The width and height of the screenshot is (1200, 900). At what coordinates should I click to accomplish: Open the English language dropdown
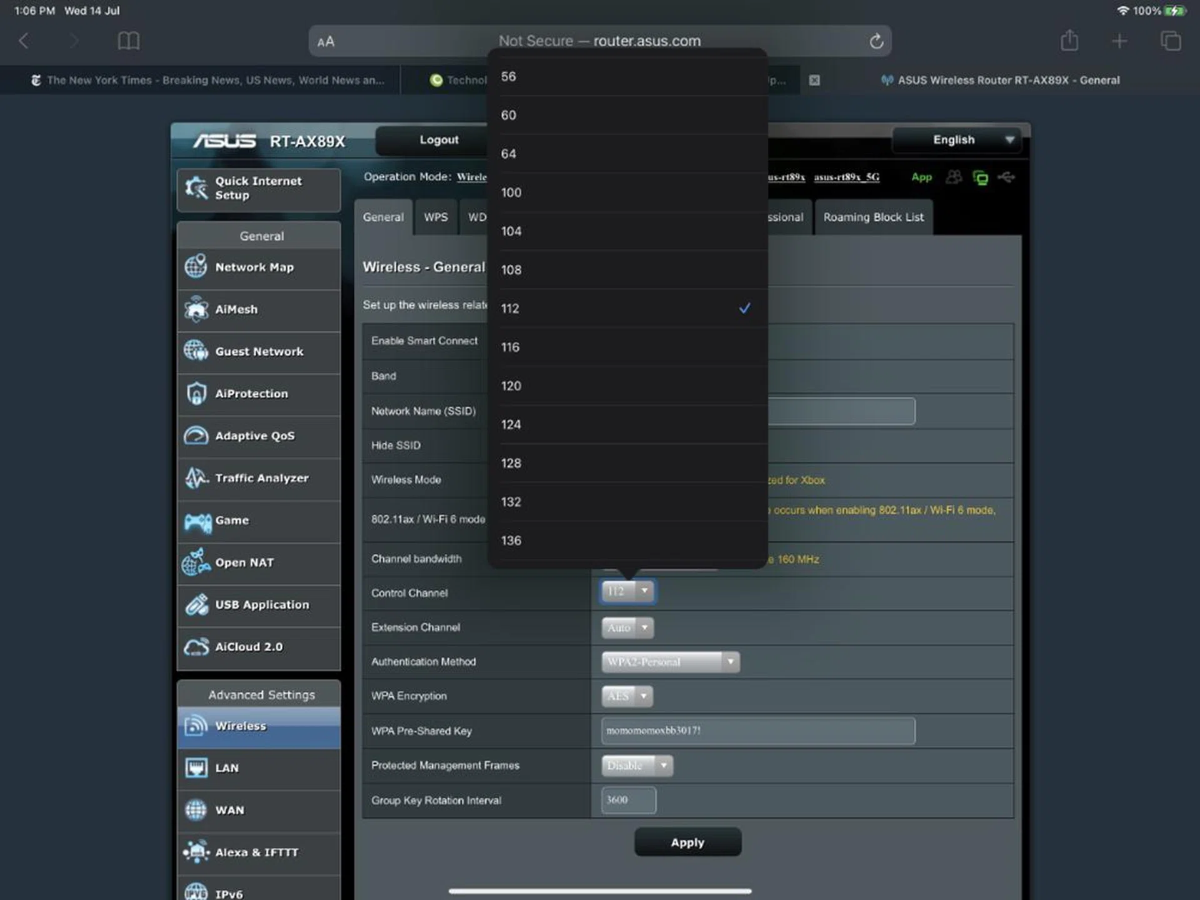(x=956, y=140)
